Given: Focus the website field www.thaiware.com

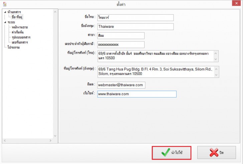Looking at the screenshot, I should (x=137, y=94).
